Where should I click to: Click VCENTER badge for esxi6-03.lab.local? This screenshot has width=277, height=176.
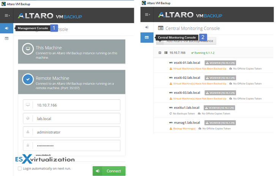(x=220, y=93)
